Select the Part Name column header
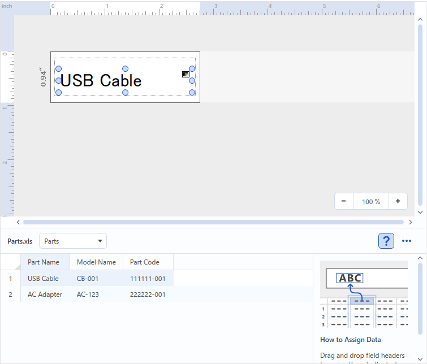Screen dimensions: 427x364 [x=44, y=262]
